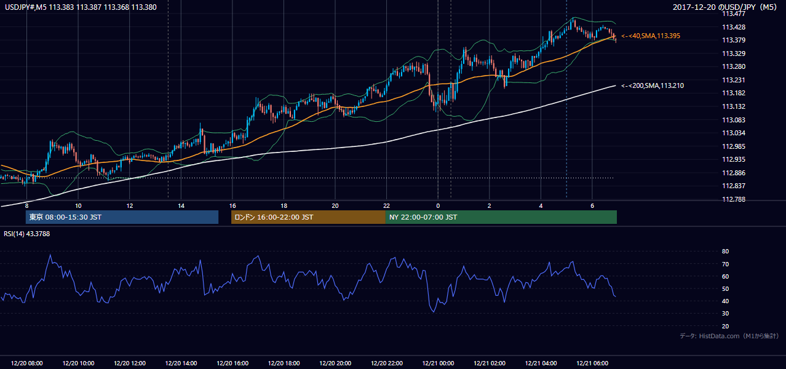Click RSI axis level 50
This screenshot has height=369, width=786.
(726, 288)
